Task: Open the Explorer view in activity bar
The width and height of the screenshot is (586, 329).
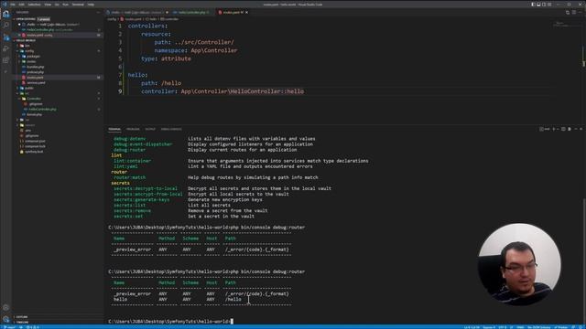Action: [5, 14]
